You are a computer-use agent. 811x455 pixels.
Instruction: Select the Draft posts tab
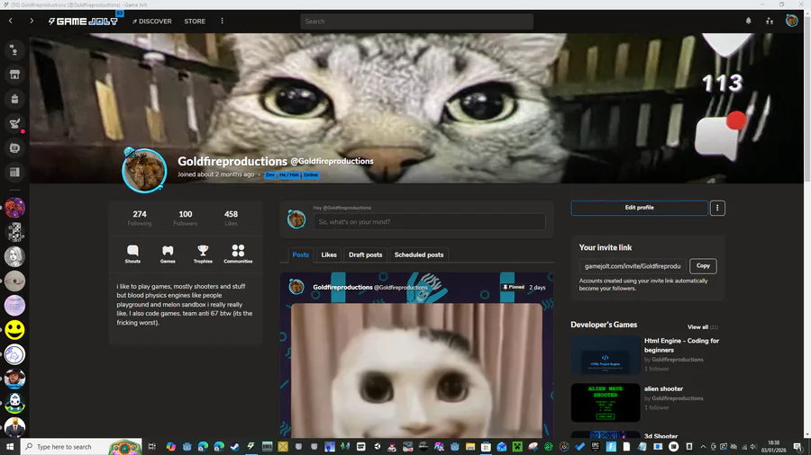pos(365,254)
